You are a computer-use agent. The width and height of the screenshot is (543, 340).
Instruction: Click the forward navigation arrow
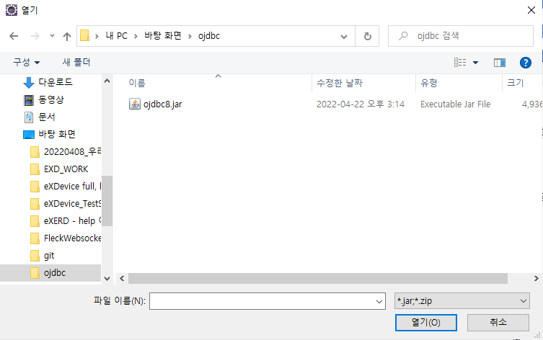coord(35,36)
